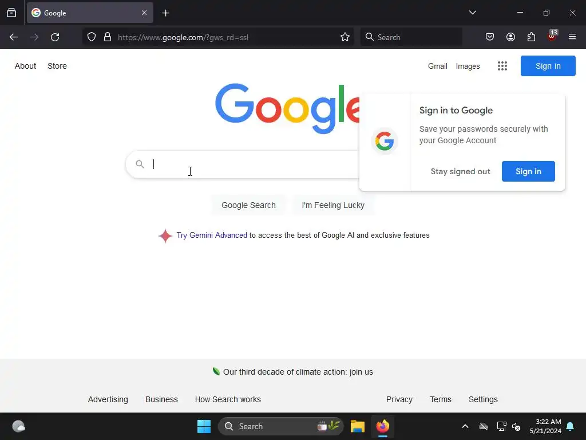
Task: Open How Search works link
Action: (x=228, y=399)
